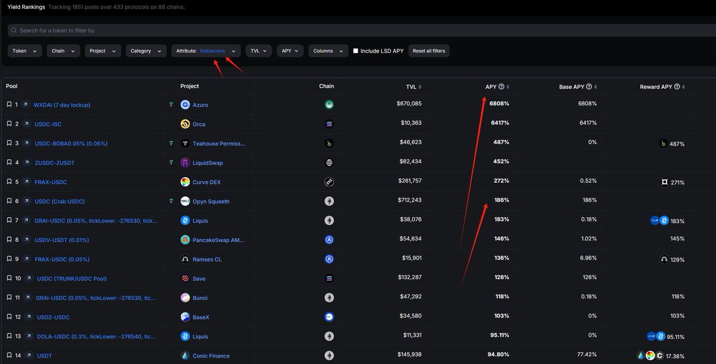Open the Opyn Squeeth project link
The image size is (716, 364).
pyautogui.click(x=211, y=201)
